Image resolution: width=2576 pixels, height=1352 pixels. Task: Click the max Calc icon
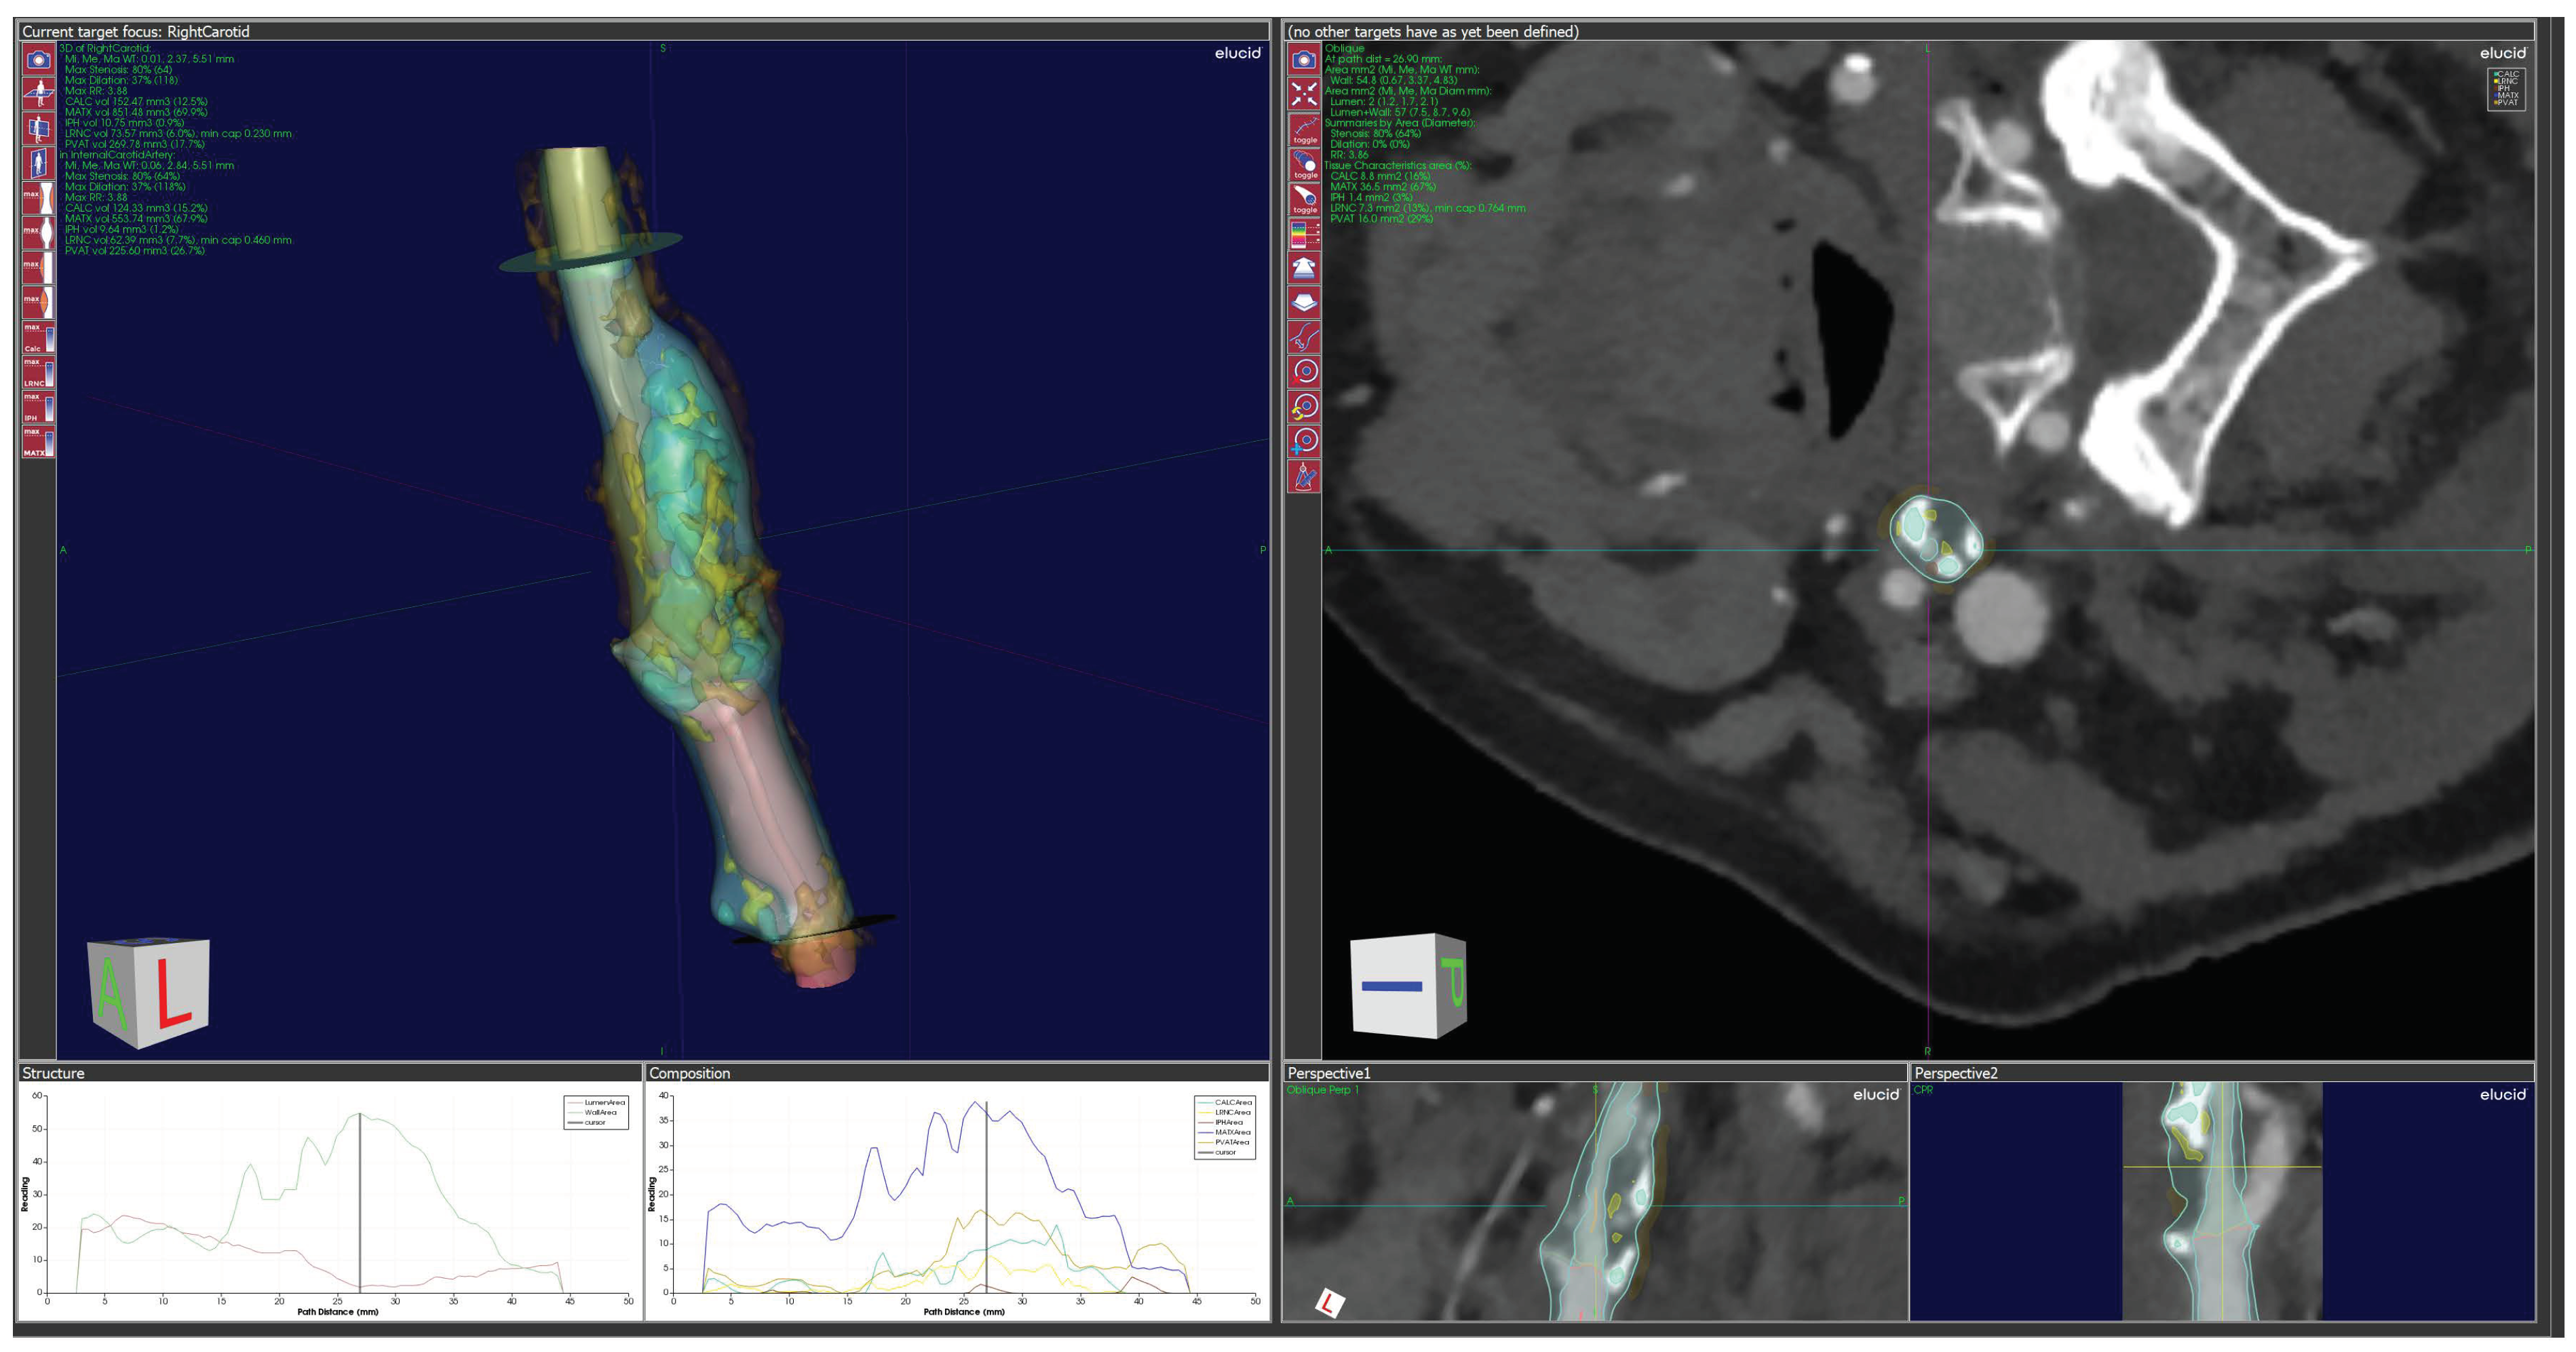38,338
